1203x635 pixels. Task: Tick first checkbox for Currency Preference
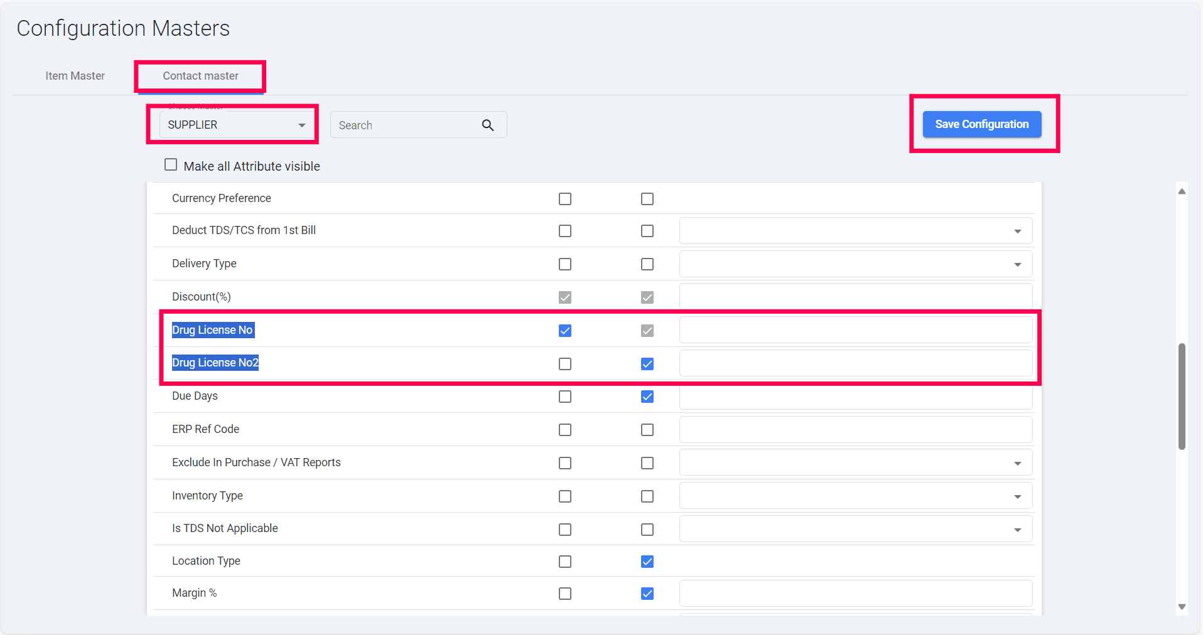[565, 199]
